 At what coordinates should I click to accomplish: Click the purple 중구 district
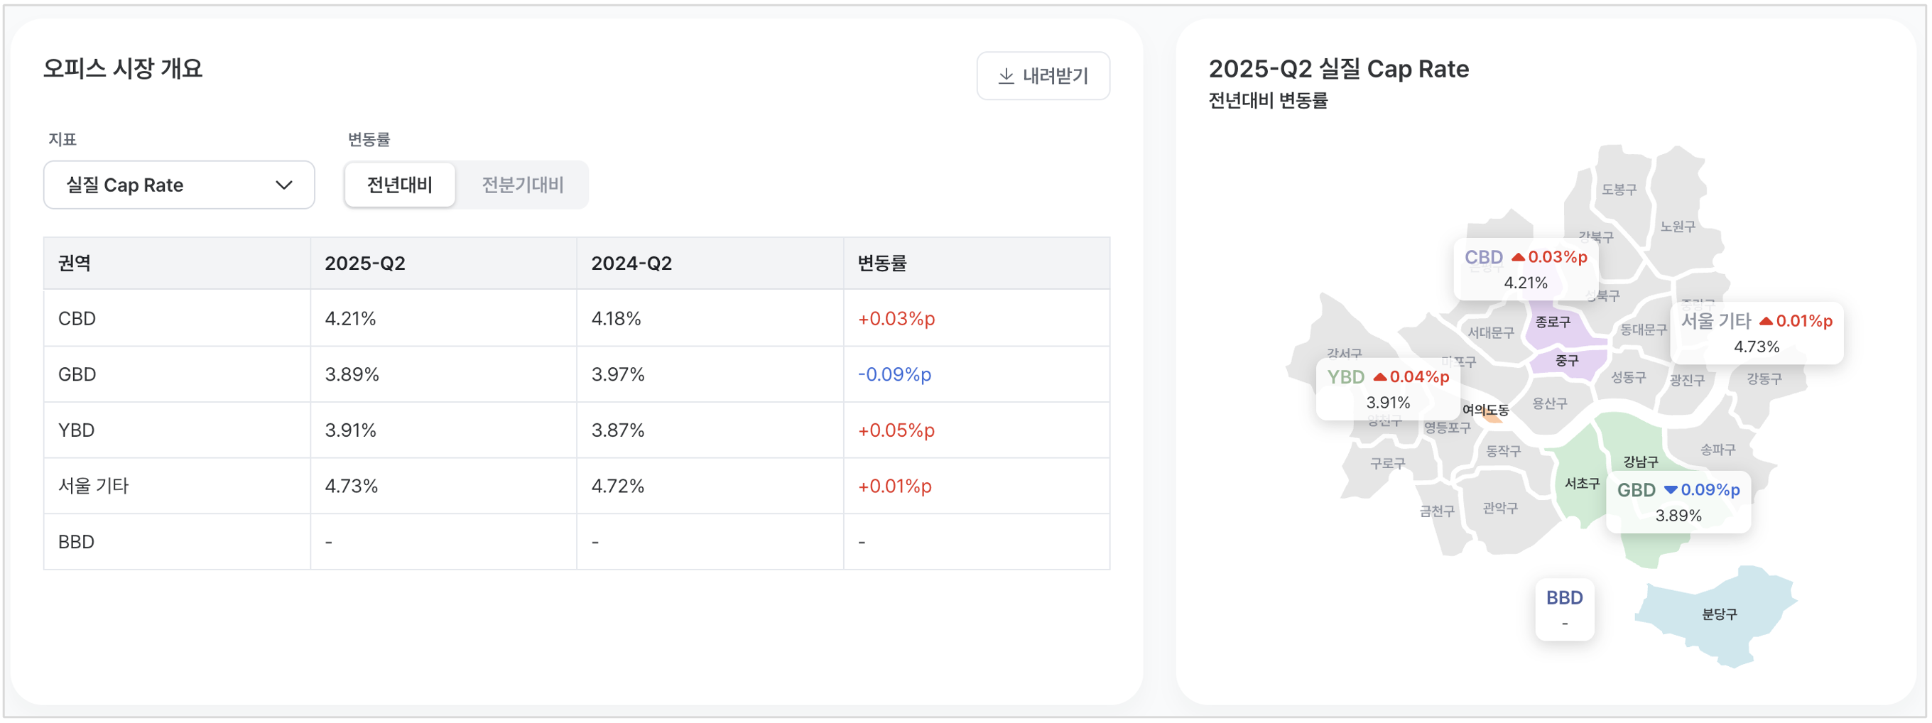tap(1566, 361)
